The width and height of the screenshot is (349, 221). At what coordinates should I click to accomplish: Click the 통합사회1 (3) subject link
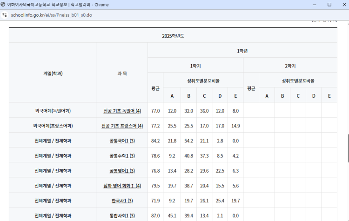click(x=122, y=215)
